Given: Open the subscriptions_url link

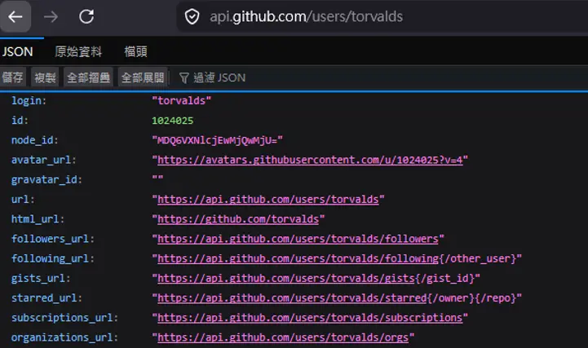Looking at the screenshot, I should [310, 318].
